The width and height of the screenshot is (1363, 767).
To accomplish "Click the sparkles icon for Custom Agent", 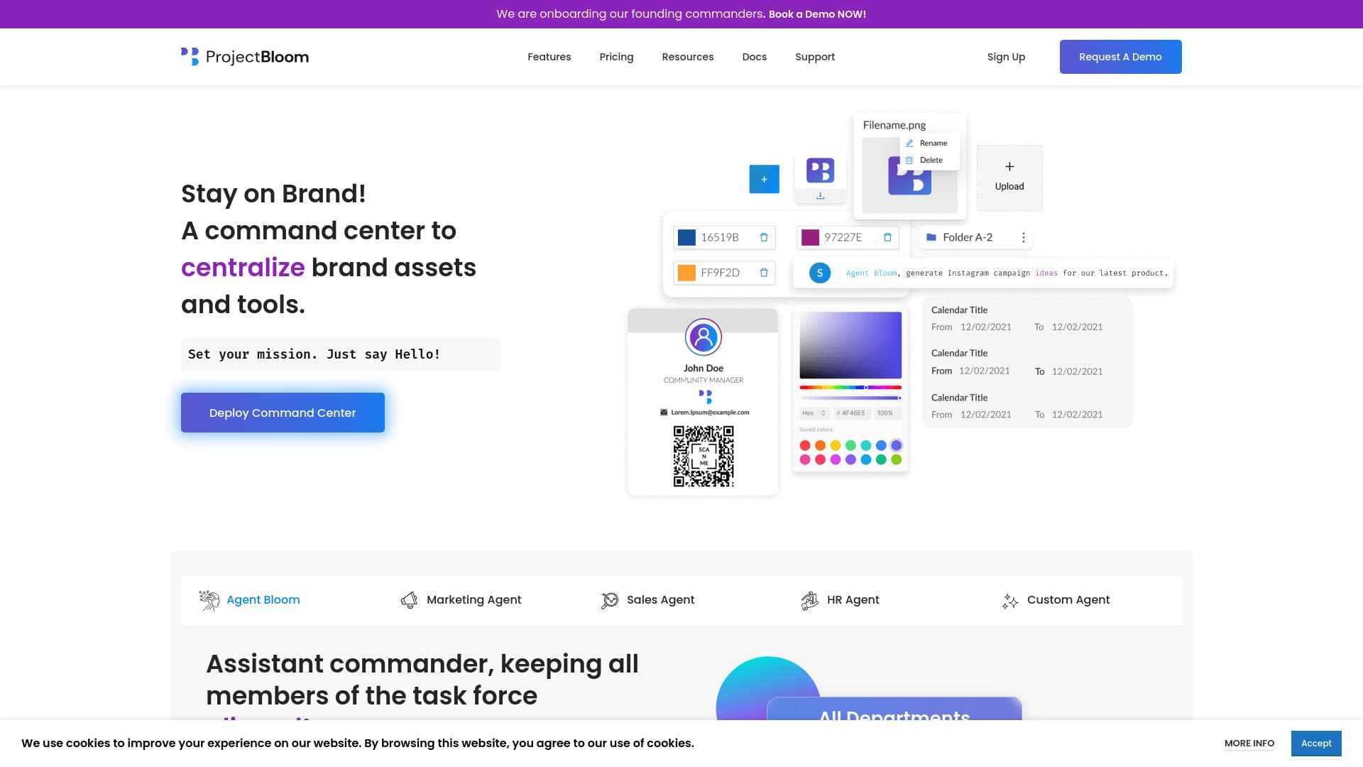I will pyautogui.click(x=1010, y=600).
